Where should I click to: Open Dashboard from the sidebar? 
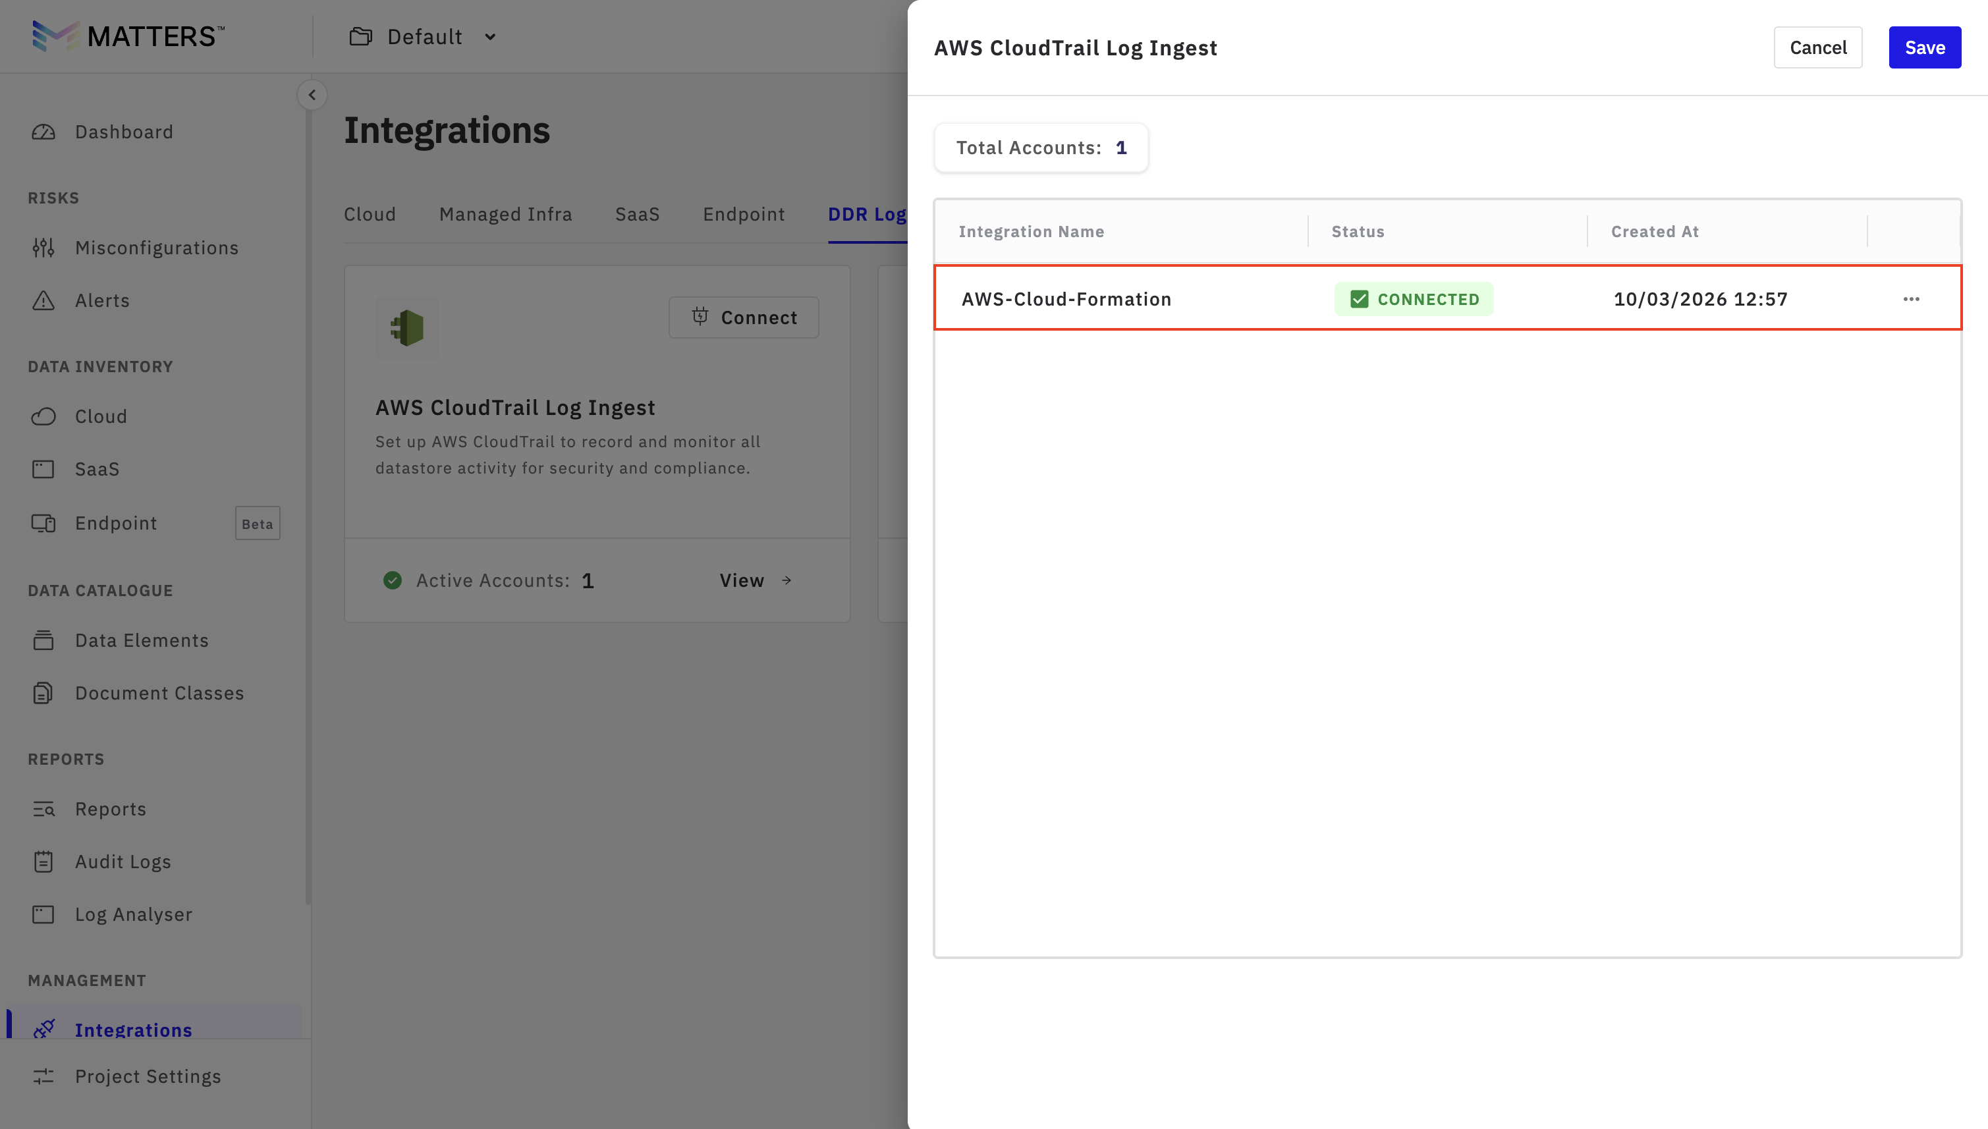pyautogui.click(x=124, y=132)
